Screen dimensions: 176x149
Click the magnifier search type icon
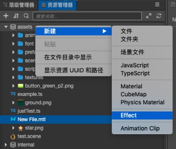[x=26, y=16]
